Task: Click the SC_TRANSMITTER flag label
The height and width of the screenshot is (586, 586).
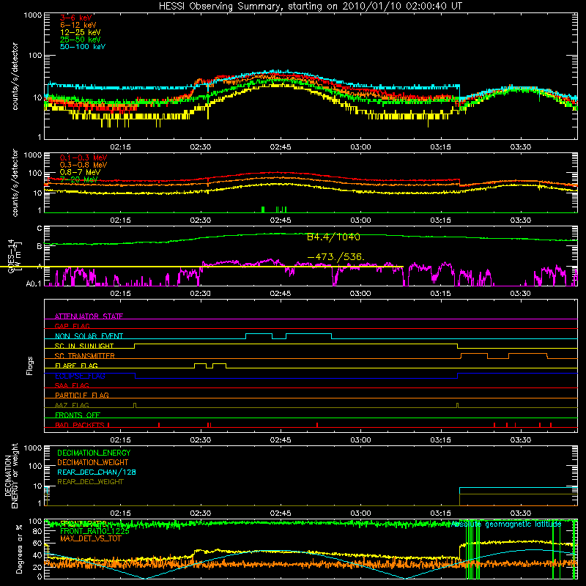Action: [x=84, y=356]
